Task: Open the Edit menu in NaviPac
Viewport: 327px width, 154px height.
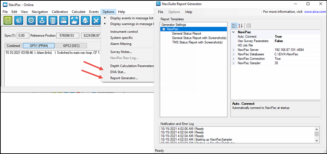Action: pyautogui.click(x=14, y=12)
